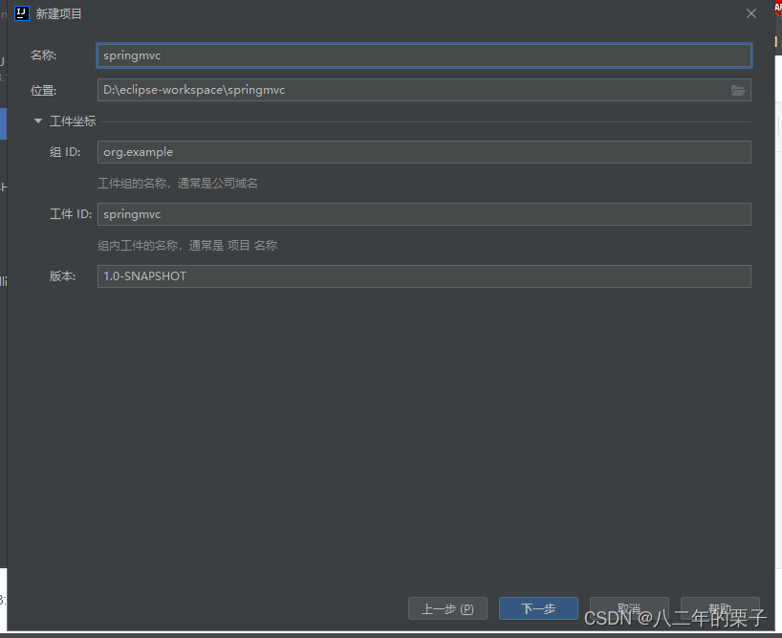
Task: Click the hint text 工件组的名称，通常是公司域名
Action: (178, 184)
